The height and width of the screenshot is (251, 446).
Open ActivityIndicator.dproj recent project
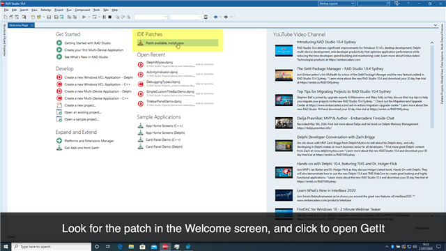[162, 73]
